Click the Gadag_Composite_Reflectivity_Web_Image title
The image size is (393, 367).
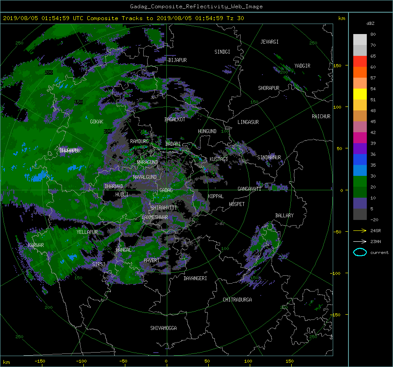pos(196,7)
